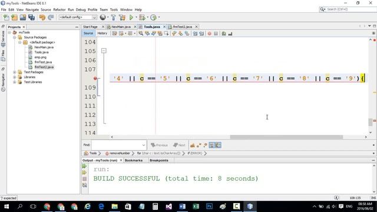Toggle the wrap around find option
The height and width of the screenshot is (212, 377).
[x=219, y=145]
